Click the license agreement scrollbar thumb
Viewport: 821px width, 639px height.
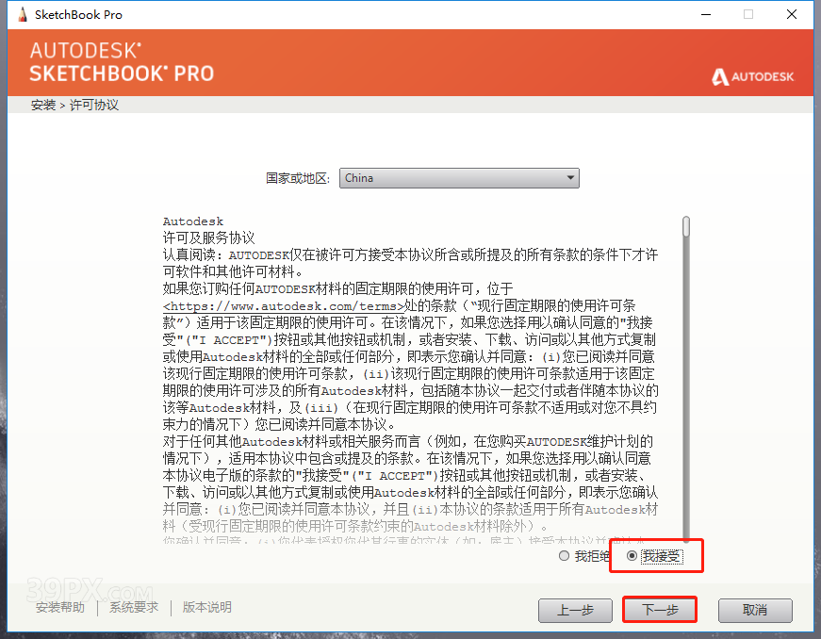point(686,227)
